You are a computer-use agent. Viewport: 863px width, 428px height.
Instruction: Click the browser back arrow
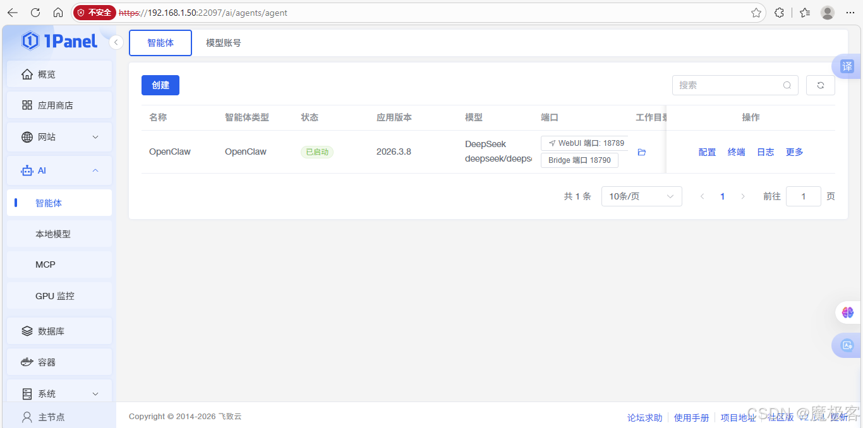tap(13, 13)
